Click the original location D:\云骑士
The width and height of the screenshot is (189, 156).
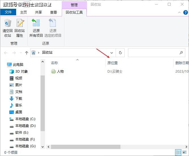pyautogui.click(x=115, y=71)
